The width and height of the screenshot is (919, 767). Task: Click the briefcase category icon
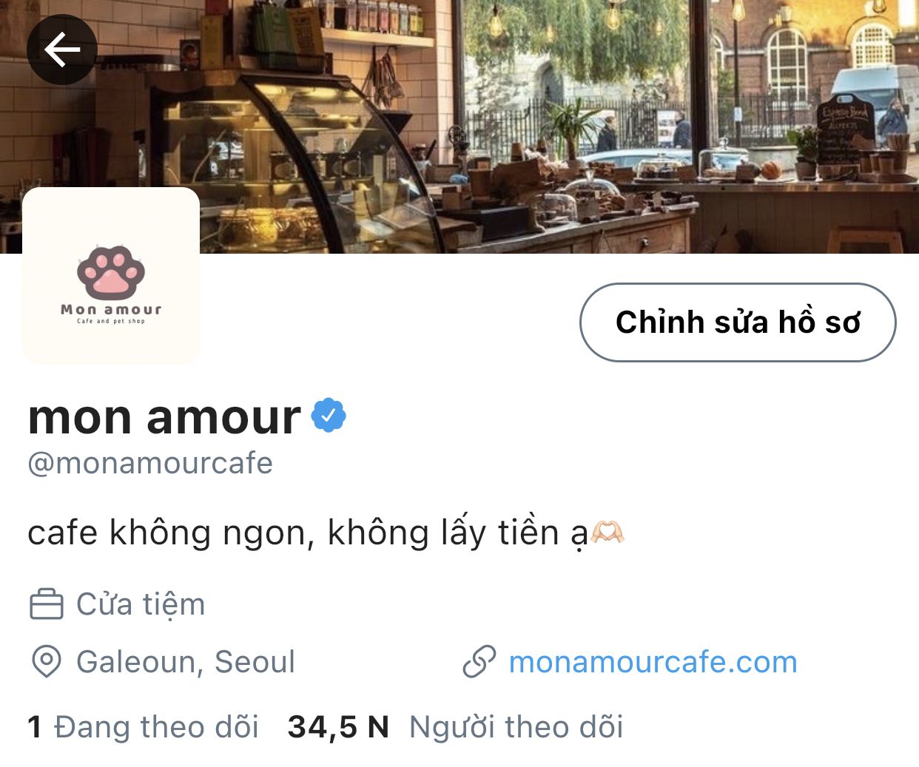[x=47, y=604]
